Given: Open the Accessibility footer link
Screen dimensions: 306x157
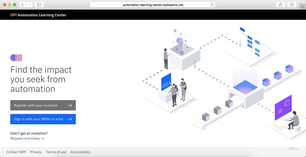Looking at the screenshot, I should 80,152.
